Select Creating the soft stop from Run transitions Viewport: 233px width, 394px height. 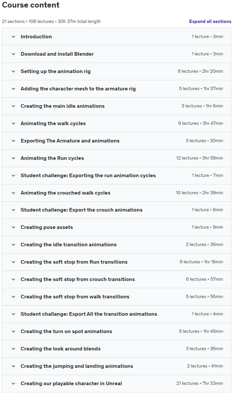74,262
